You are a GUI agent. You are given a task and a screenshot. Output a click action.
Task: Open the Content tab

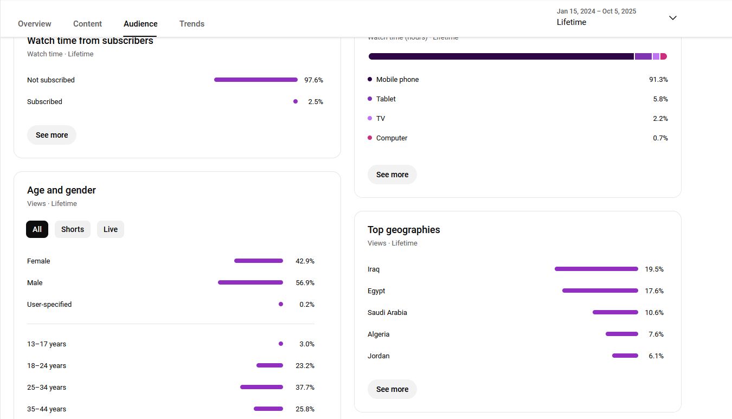(87, 24)
